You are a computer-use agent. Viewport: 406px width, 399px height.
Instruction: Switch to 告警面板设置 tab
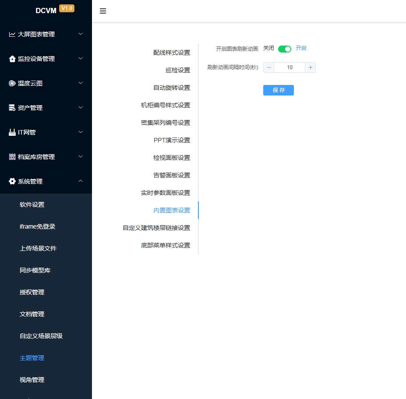[172, 175]
